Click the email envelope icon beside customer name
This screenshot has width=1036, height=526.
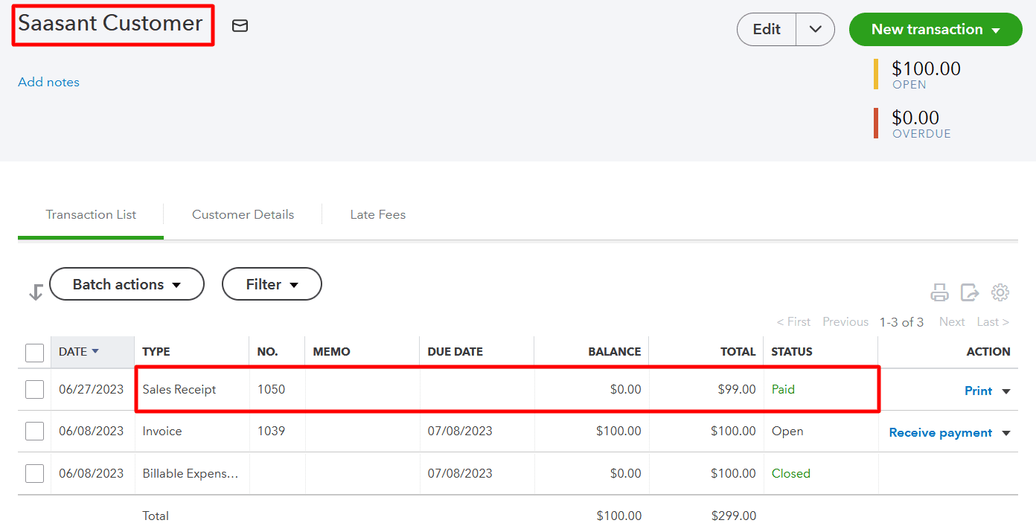pyautogui.click(x=240, y=25)
